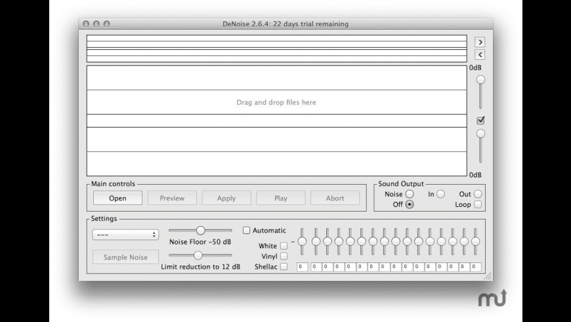This screenshot has height=322, width=571.
Task: Uncheck the checkbox linking the gain sliders
Action: [x=480, y=120]
